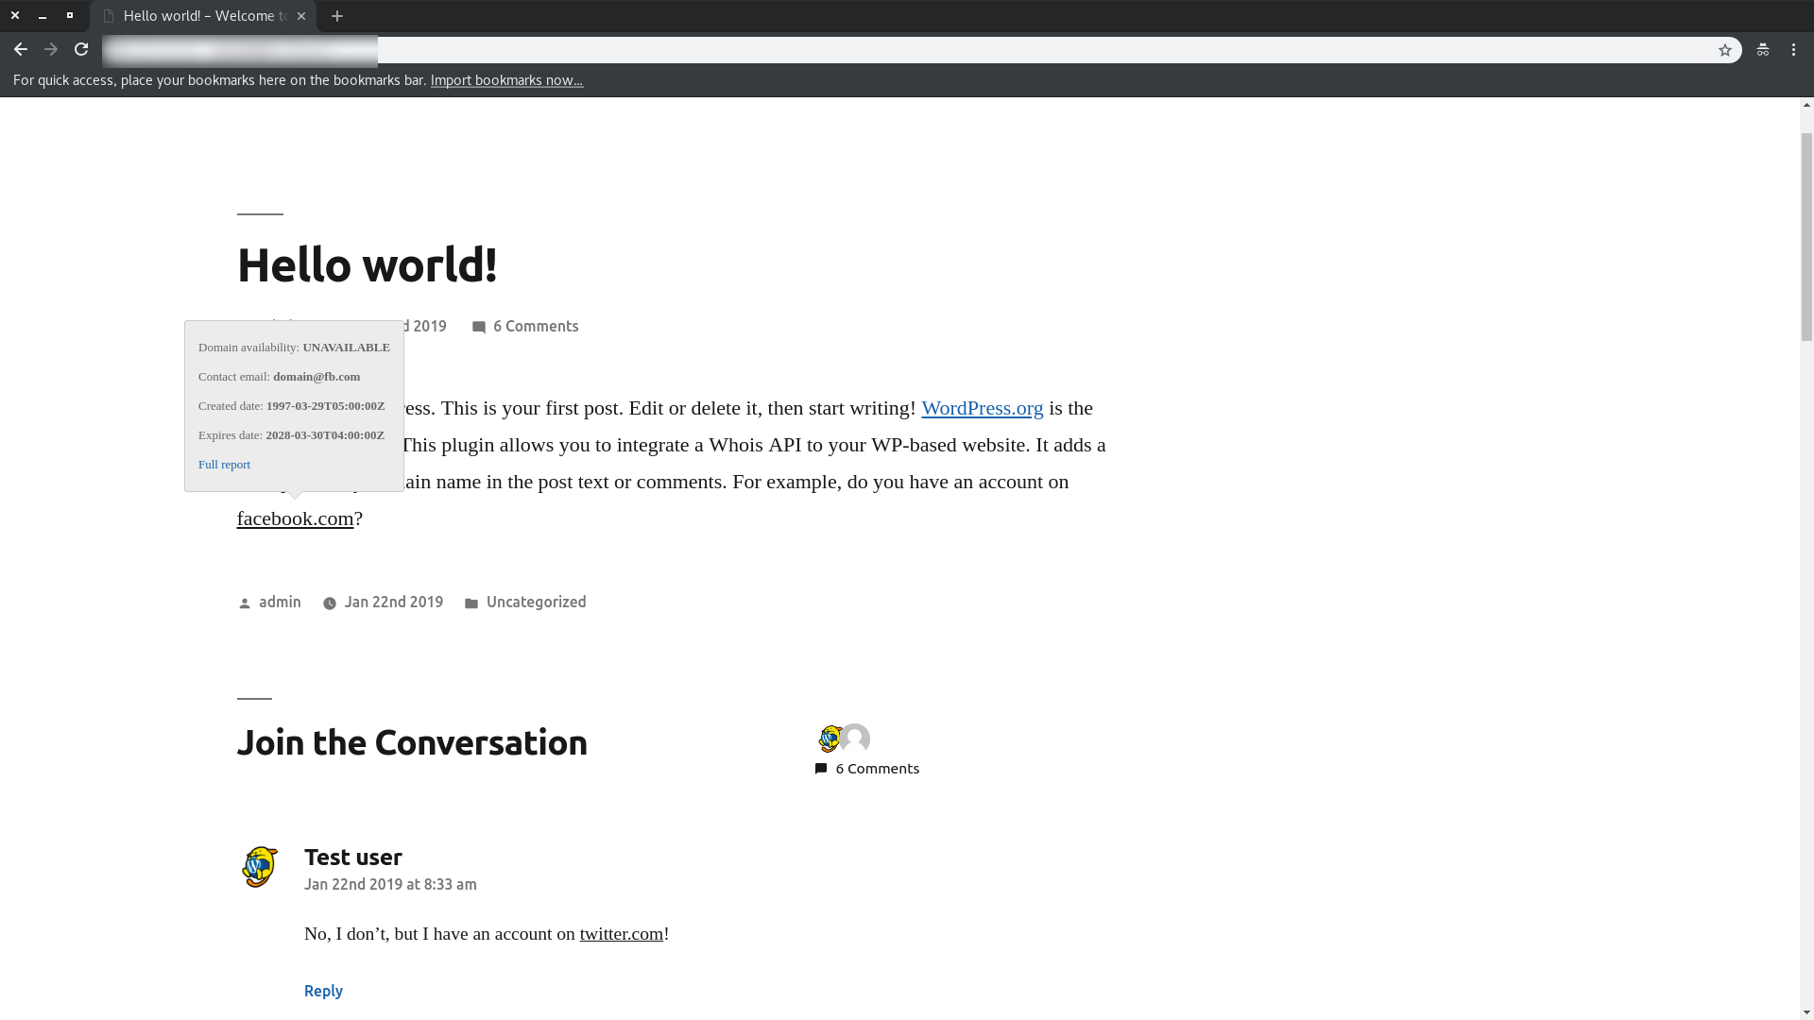Select the expires date 2028-03-30 value
The height and width of the screenshot is (1020, 1814).
325,435
